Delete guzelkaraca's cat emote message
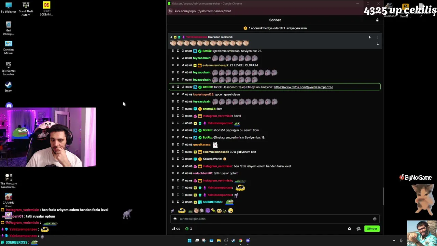 pos(173,145)
